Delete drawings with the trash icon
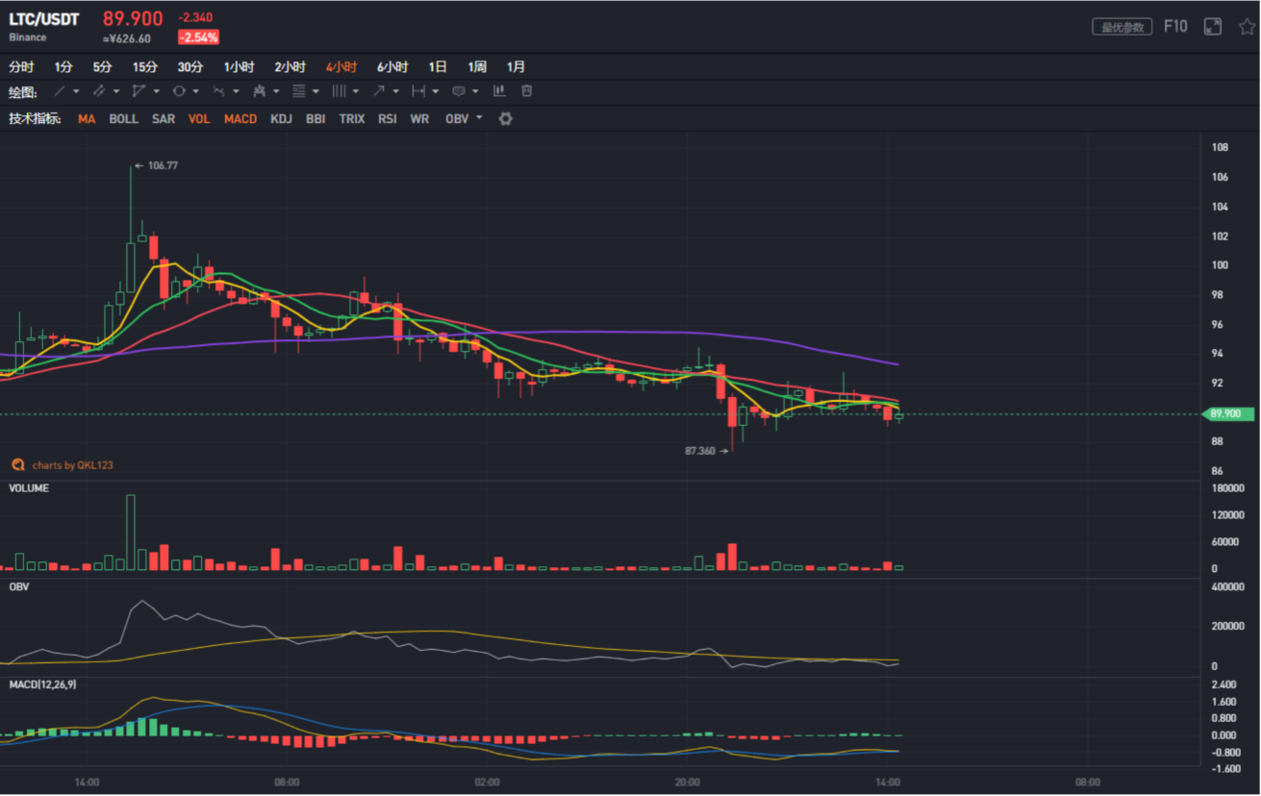The height and width of the screenshot is (796, 1261). tap(526, 91)
